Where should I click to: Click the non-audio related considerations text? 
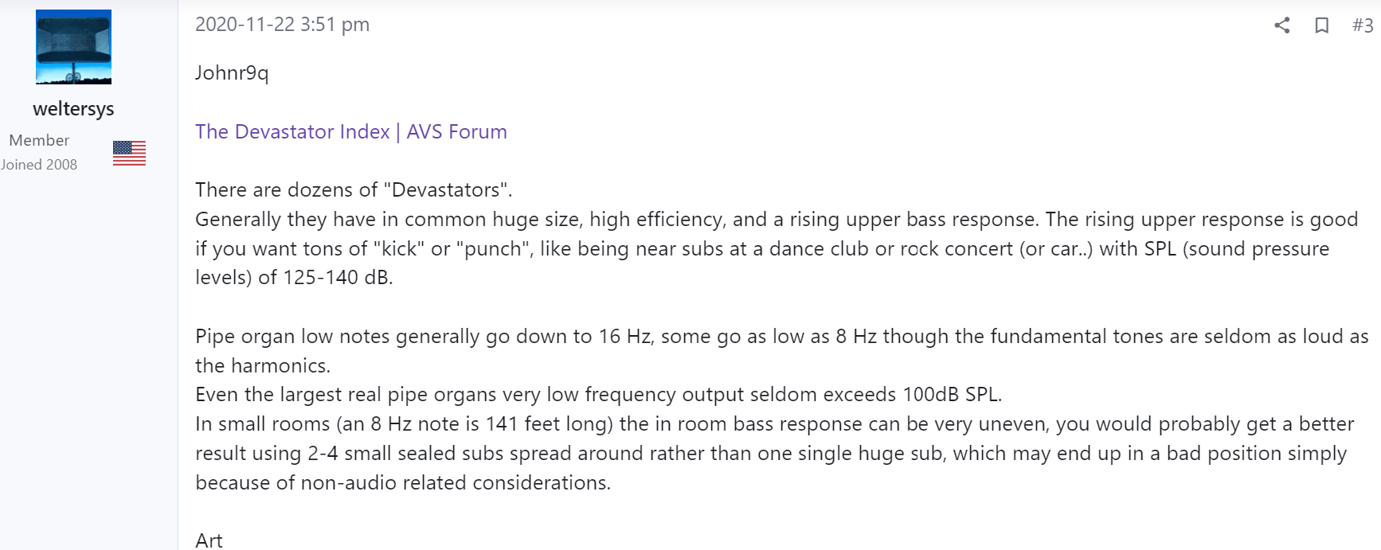pyautogui.click(x=455, y=482)
